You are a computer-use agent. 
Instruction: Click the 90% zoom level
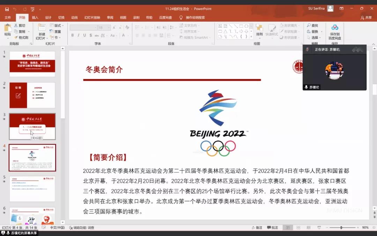coord(365,228)
